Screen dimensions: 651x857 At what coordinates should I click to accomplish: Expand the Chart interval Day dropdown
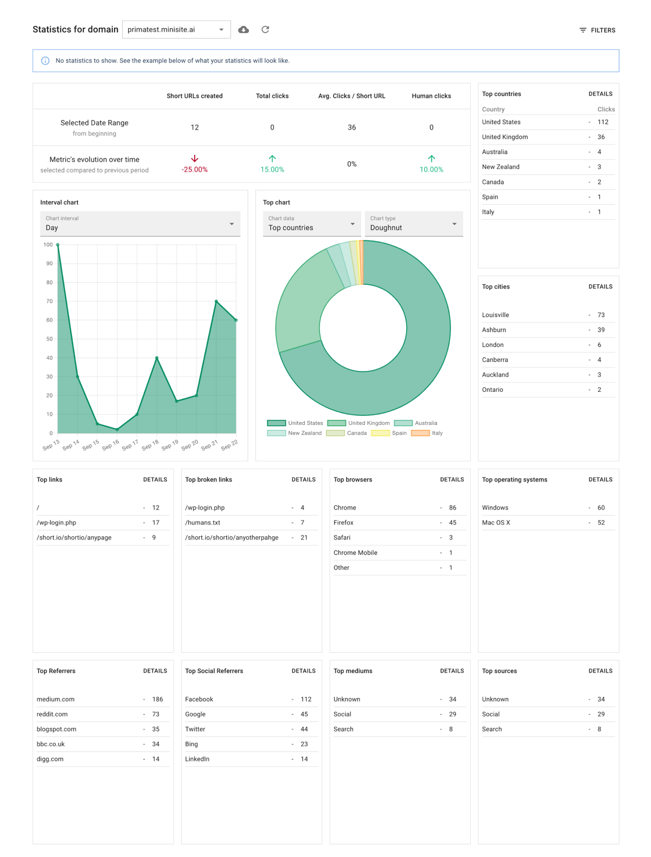pyautogui.click(x=140, y=224)
